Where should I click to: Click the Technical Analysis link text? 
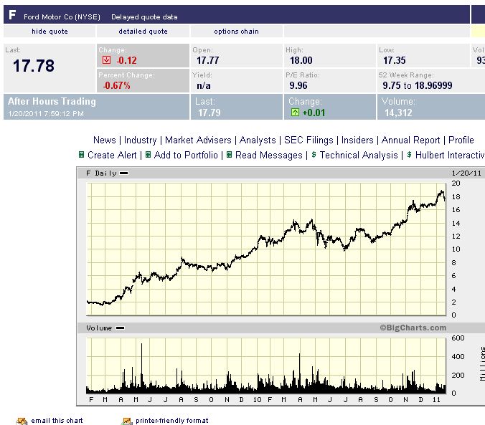[359, 155]
